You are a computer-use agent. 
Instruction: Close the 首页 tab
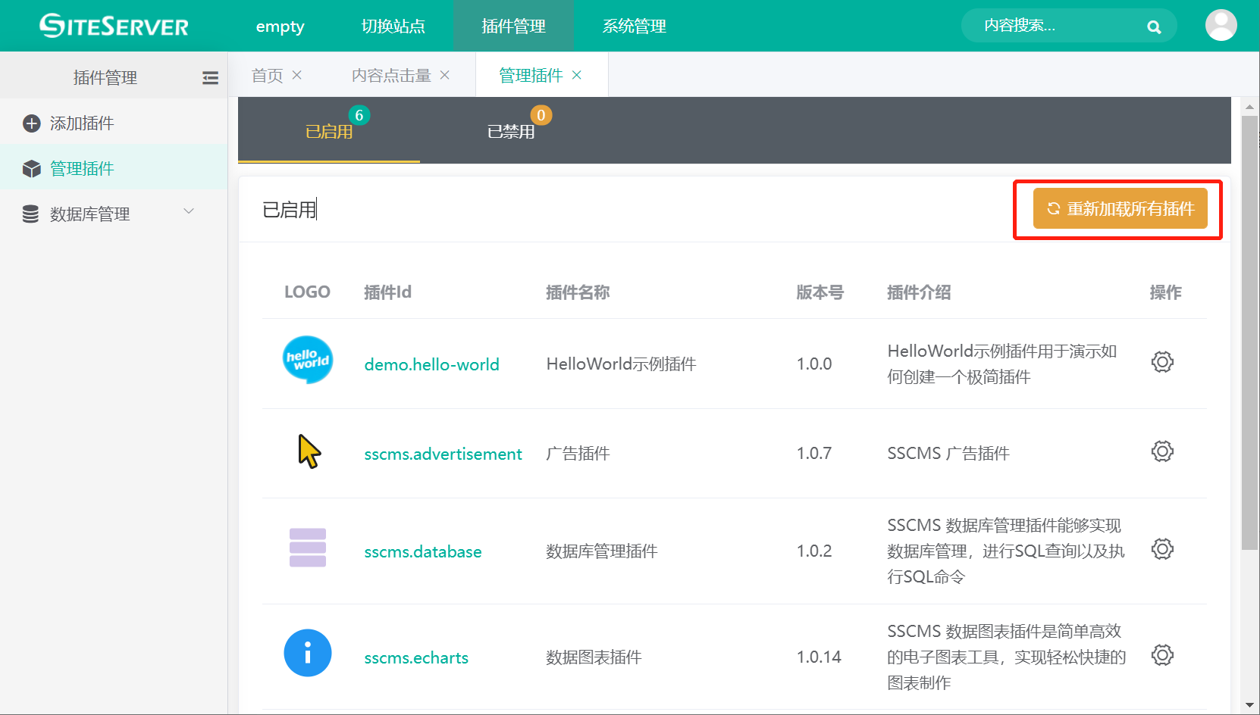(297, 75)
